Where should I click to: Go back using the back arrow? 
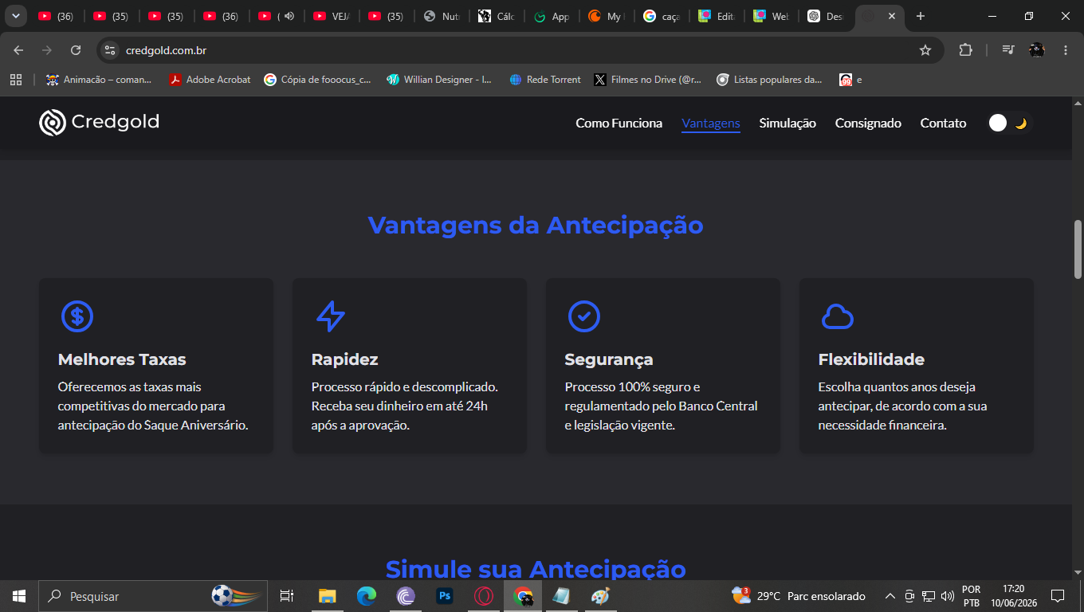tap(18, 50)
